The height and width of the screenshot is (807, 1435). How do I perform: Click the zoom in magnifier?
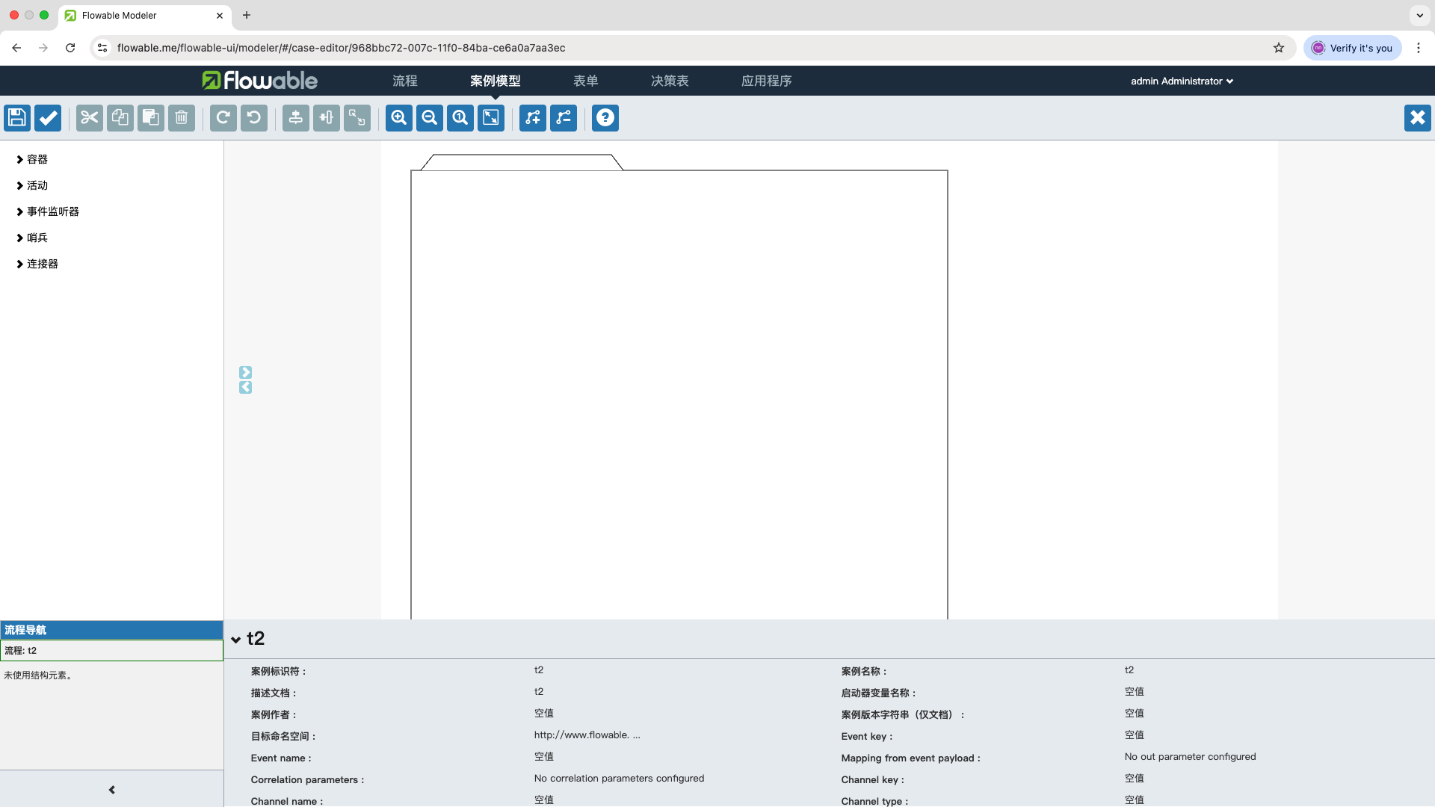[x=399, y=118]
